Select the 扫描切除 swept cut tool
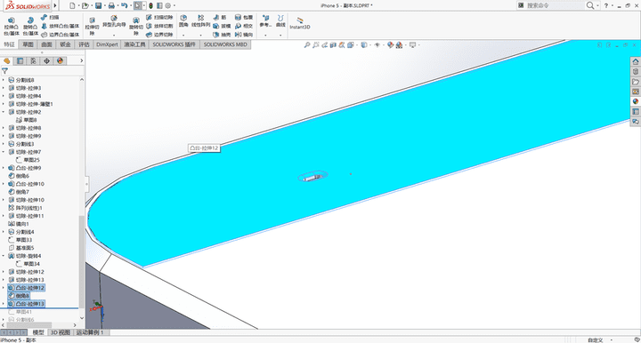 pos(159,18)
